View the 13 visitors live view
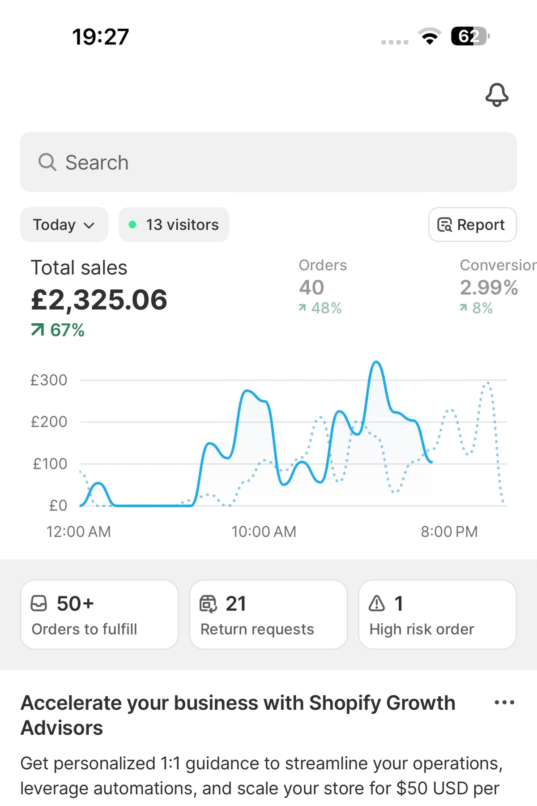Screen dimensions: 537x806 pos(174,225)
